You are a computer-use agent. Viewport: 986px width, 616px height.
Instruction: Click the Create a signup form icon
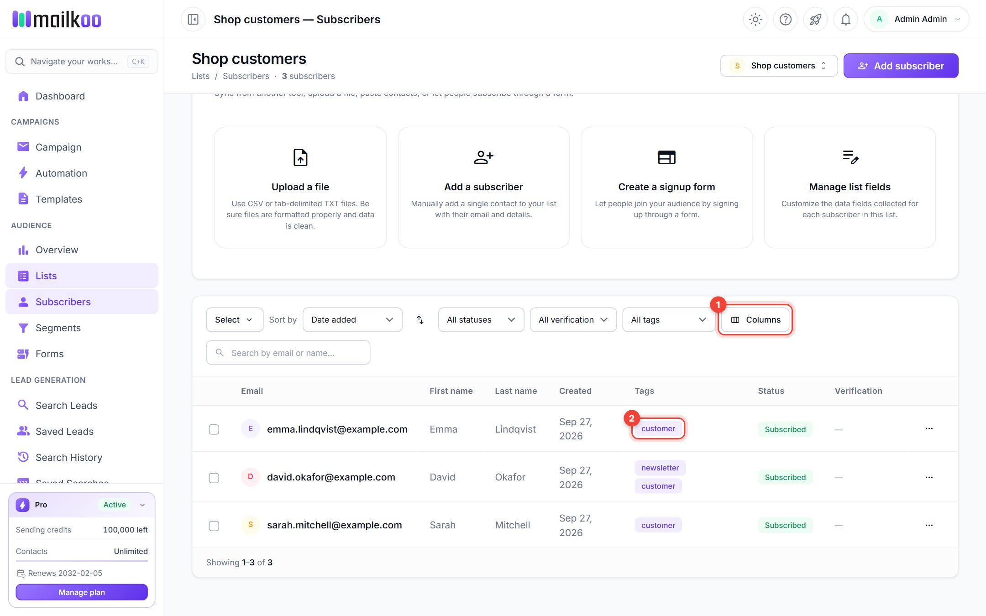coord(666,157)
